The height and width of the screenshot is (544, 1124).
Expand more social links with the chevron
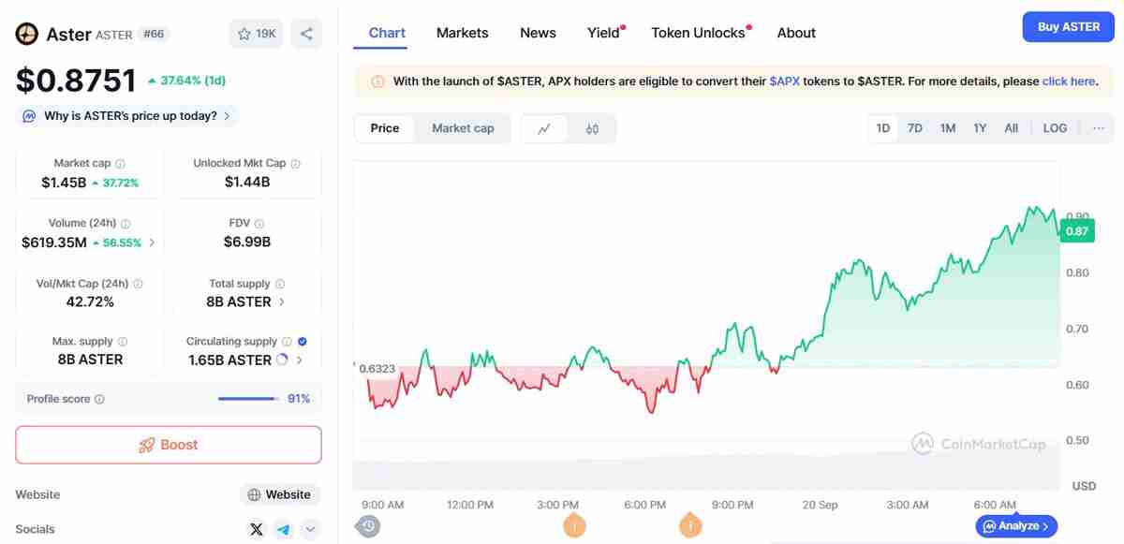(310, 529)
